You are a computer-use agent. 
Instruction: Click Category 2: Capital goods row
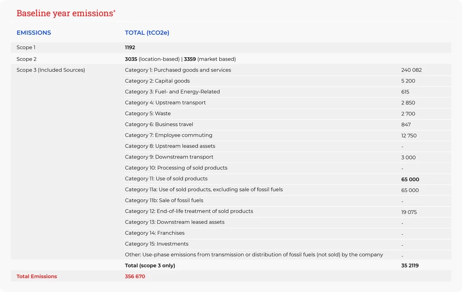157,81
